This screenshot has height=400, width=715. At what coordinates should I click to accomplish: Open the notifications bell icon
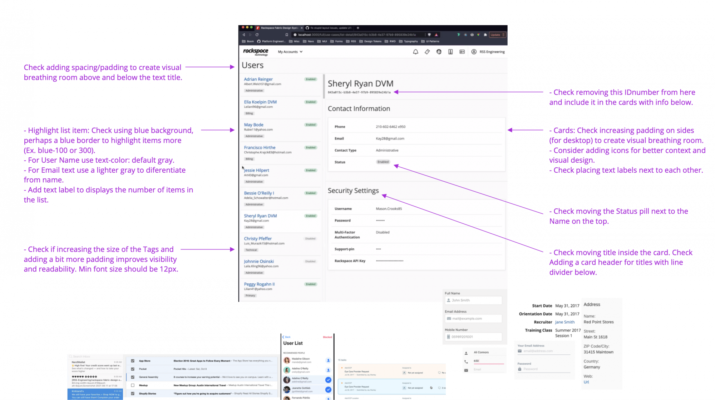tap(415, 52)
